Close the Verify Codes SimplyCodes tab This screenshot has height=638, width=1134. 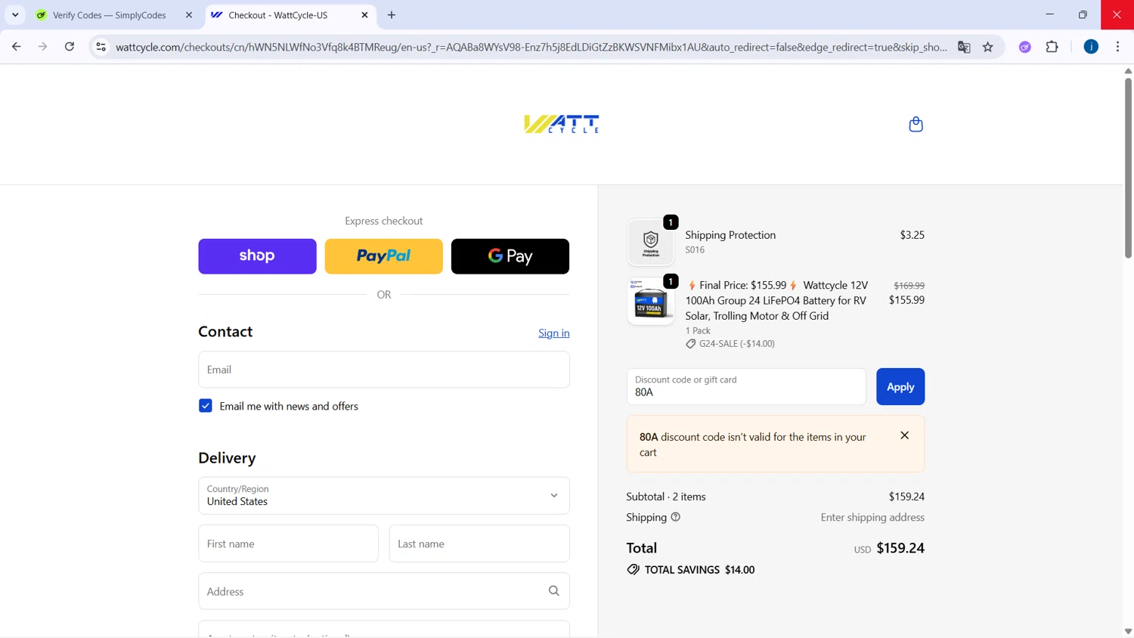point(189,15)
